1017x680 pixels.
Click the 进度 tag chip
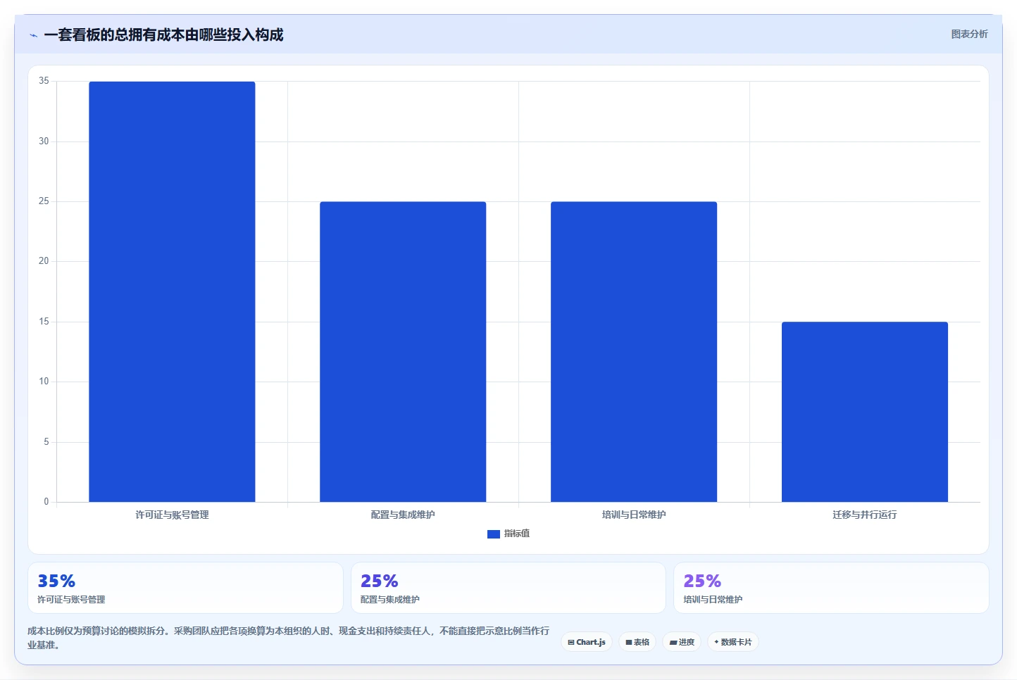pos(682,642)
